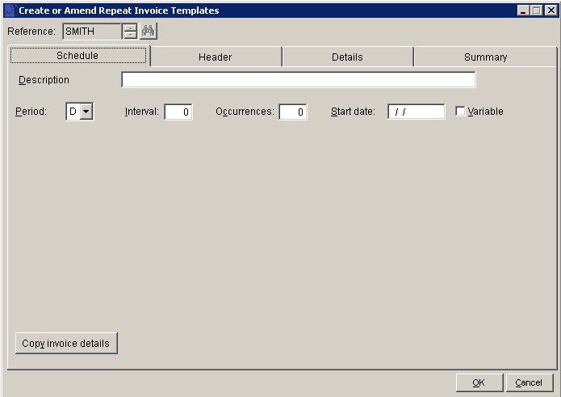Close the Repeat Invoice Templates window
The height and width of the screenshot is (397, 561).
551,11
